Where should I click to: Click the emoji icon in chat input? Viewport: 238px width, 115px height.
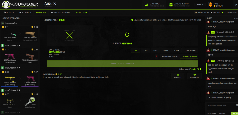pyautogui.click(x=237, y=105)
